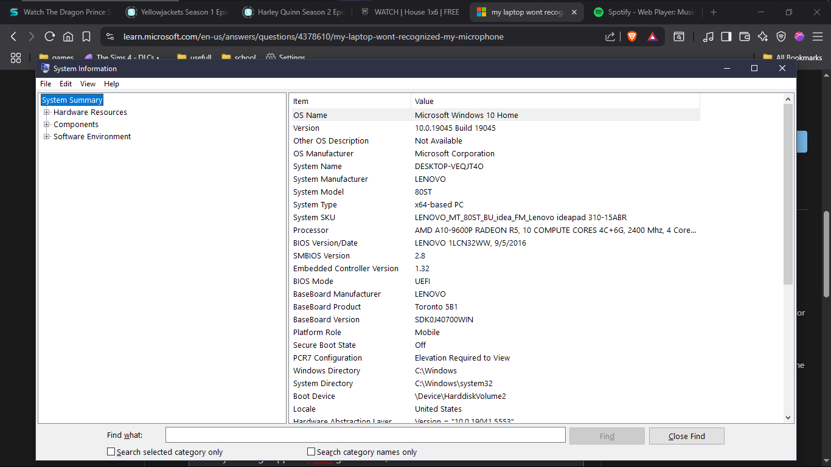Click scroll up arrow in details pane
Viewport: 831px width, 467px height.
point(788,99)
